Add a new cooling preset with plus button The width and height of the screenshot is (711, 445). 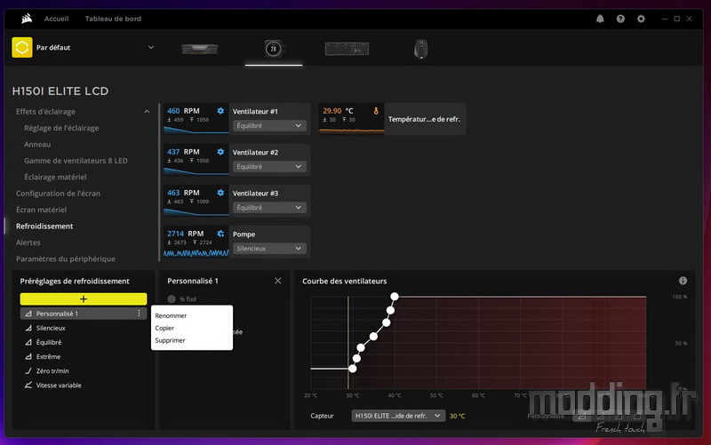pyautogui.click(x=84, y=298)
